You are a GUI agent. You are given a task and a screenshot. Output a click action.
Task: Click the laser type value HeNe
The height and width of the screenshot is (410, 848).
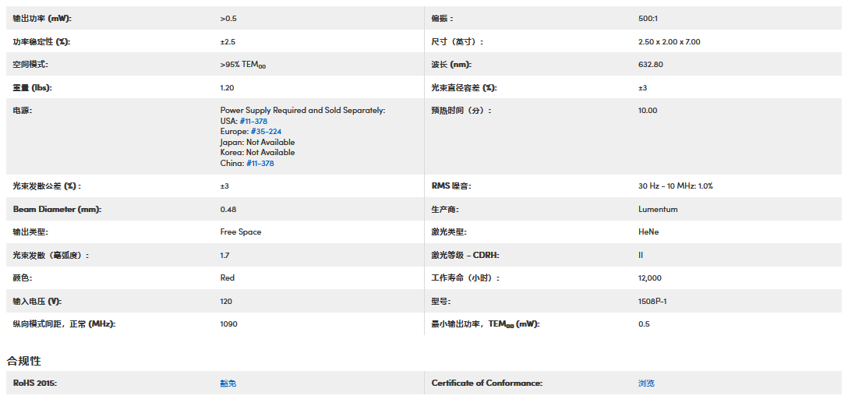pyautogui.click(x=648, y=232)
